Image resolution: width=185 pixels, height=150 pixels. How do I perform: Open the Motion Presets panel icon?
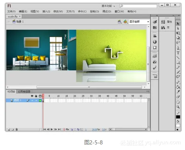click(155, 68)
